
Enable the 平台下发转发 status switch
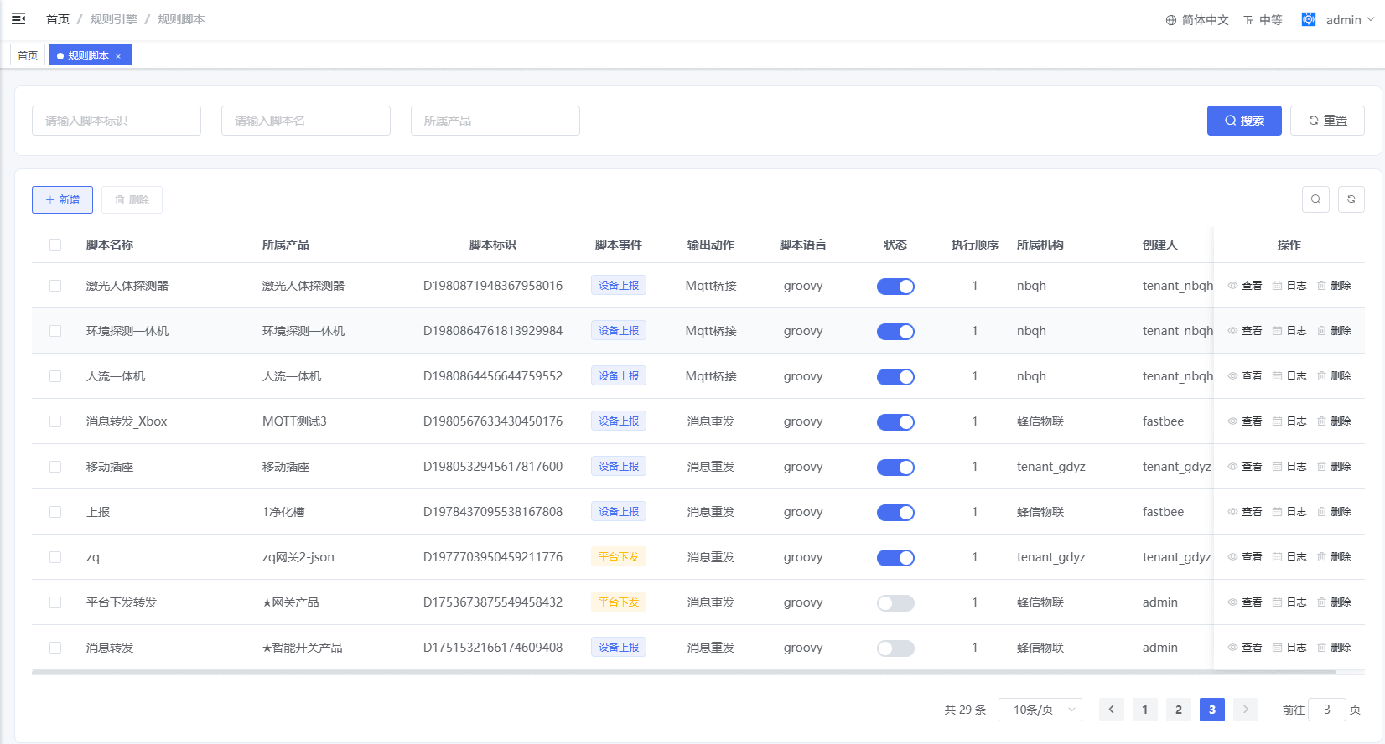895,603
